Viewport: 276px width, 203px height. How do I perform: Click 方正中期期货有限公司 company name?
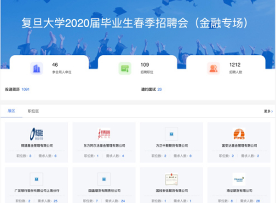pyautogui.click(x=171, y=145)
